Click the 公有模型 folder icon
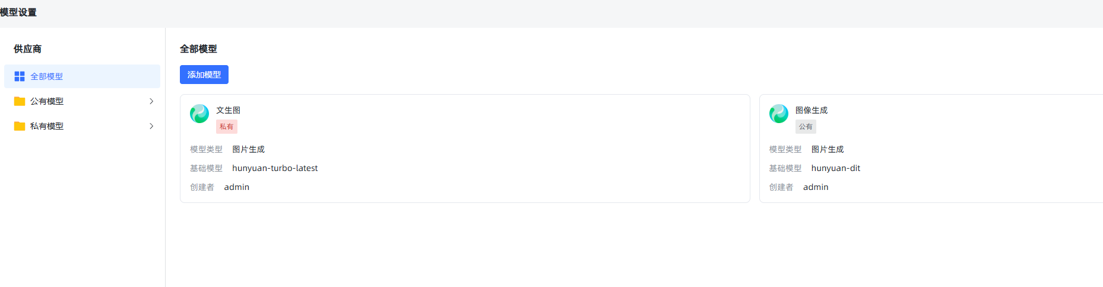This screenshot has height=287, width=1103. pos(20,101)
